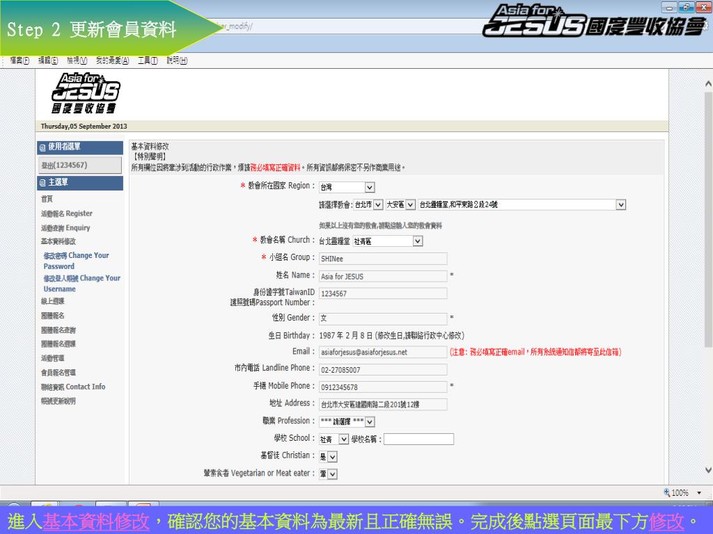Click the Address input field

click(383, 404)
